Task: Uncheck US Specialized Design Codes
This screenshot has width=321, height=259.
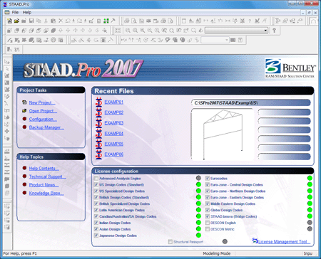Action: pyautogui.click(x=96, y=191)
